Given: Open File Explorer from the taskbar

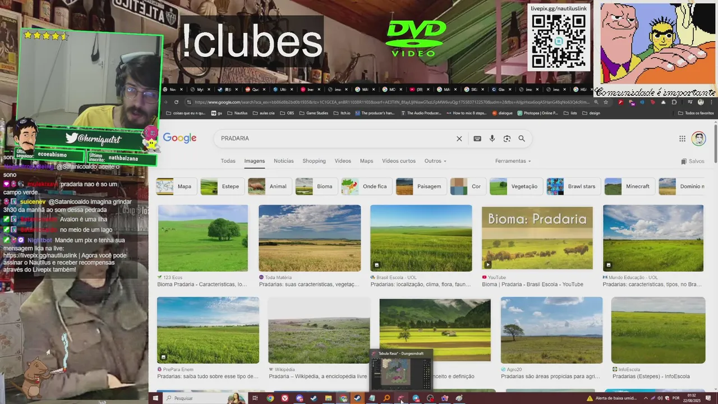Looking at the screenshot, I should tap(329, 398).
